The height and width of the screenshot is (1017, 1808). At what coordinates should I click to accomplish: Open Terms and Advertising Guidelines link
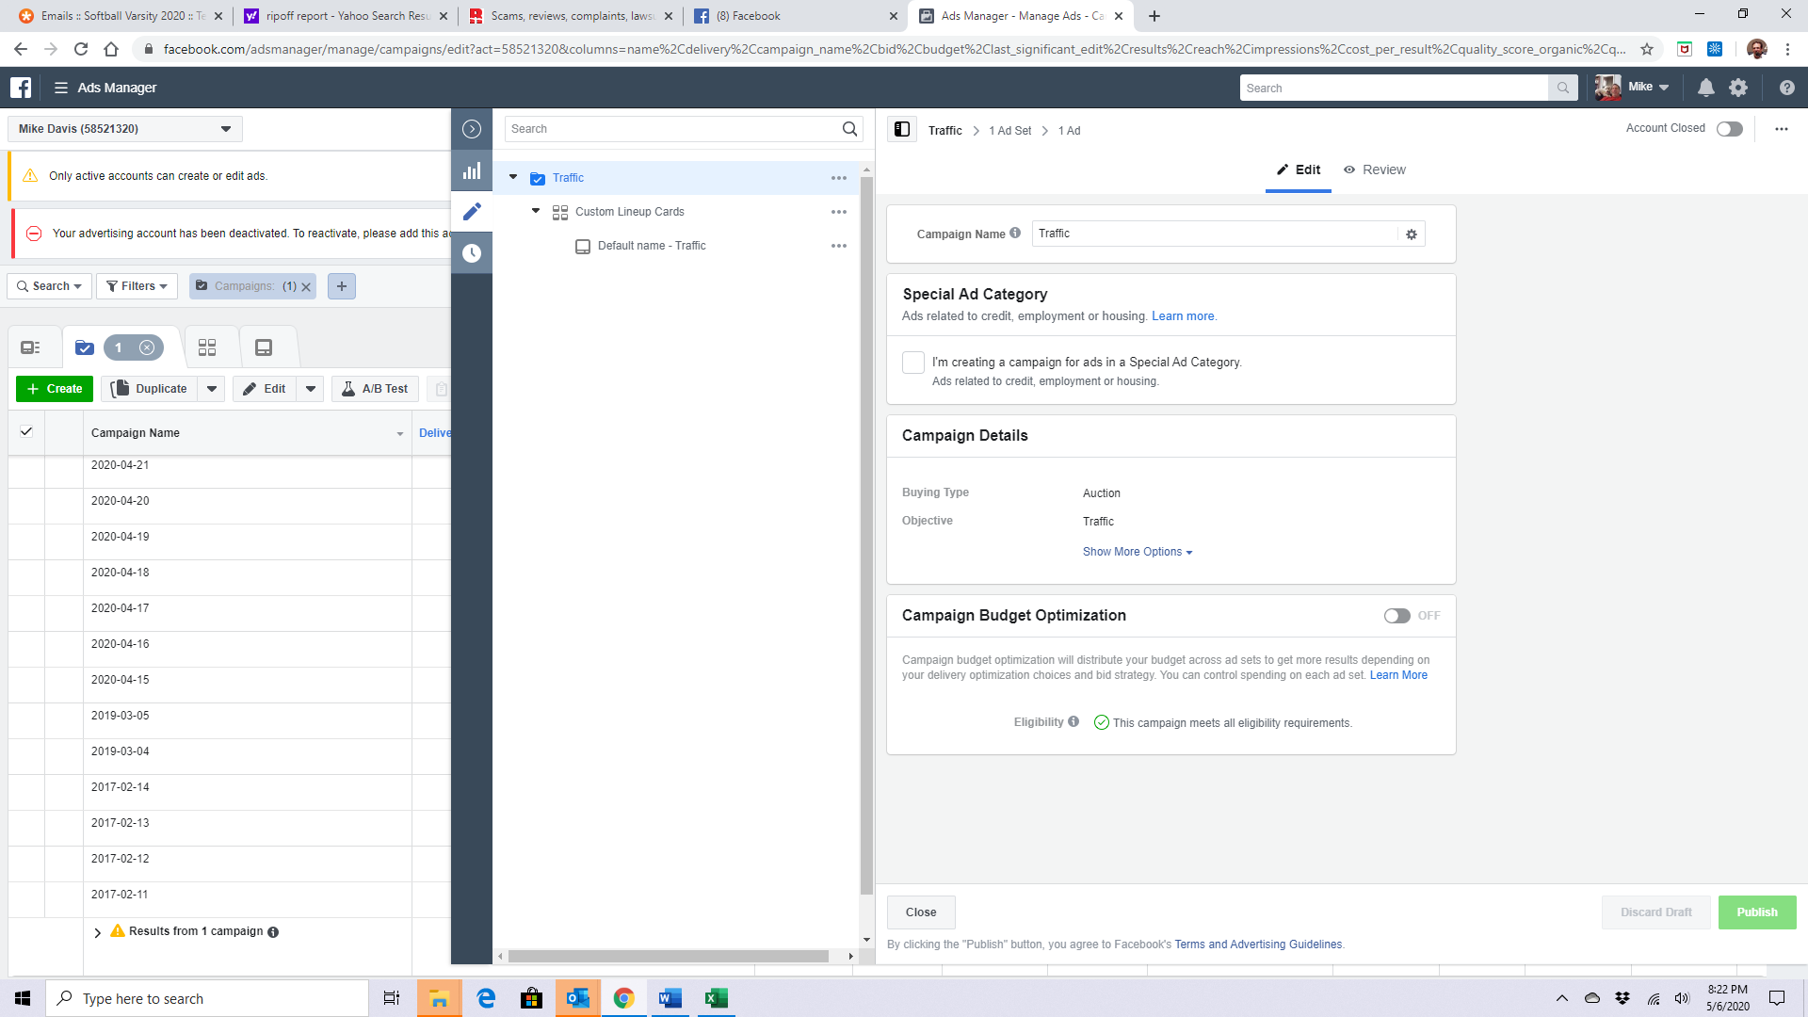[1258, 944]
